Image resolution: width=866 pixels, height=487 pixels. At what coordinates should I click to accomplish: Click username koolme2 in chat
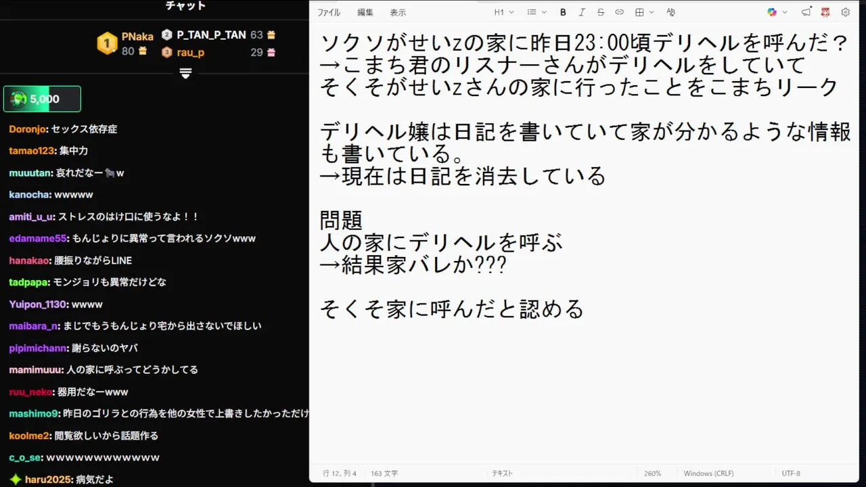pos(30,436)
